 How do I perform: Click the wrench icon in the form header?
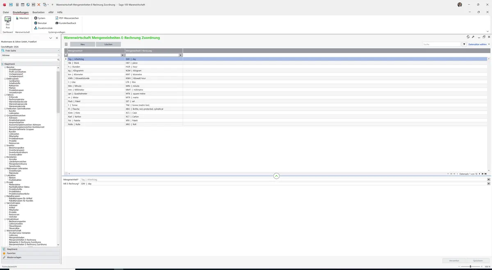473,37
